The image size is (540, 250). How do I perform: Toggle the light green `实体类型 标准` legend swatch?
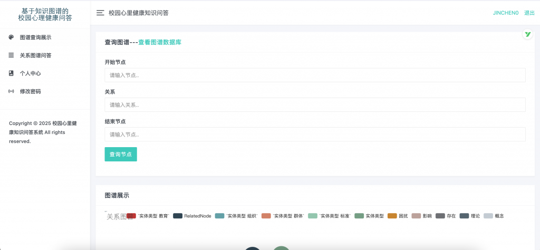313,216
